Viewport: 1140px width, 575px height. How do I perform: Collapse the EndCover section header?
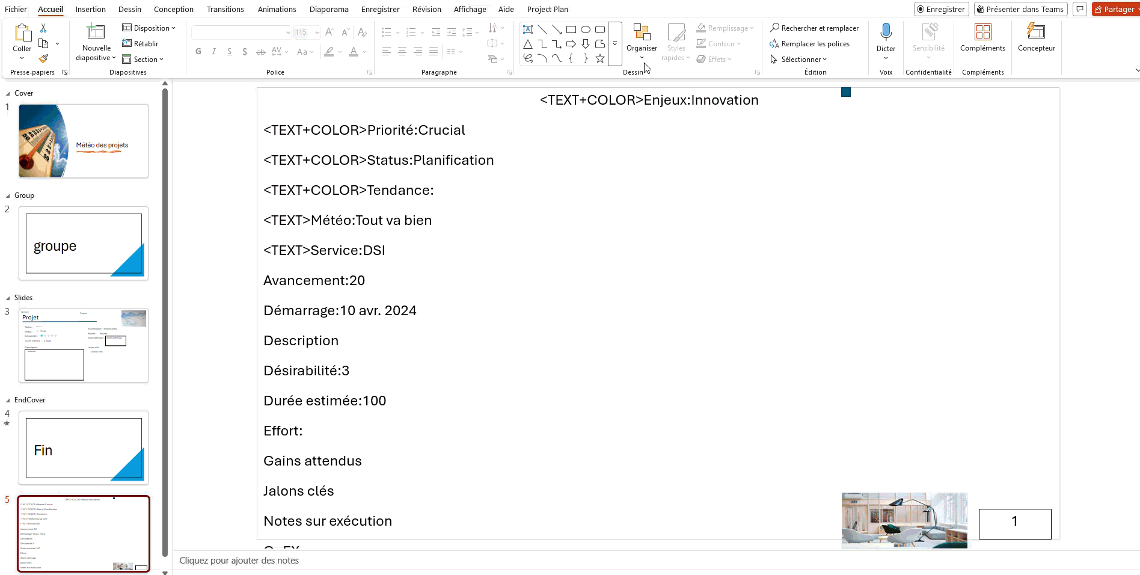(x=8, y=401)
